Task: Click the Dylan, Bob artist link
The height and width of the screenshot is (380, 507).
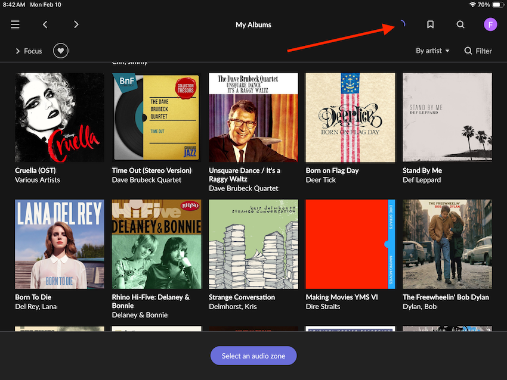Action: tap(420, 306)
